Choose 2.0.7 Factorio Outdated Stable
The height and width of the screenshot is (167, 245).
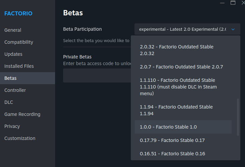pos(183,67)
